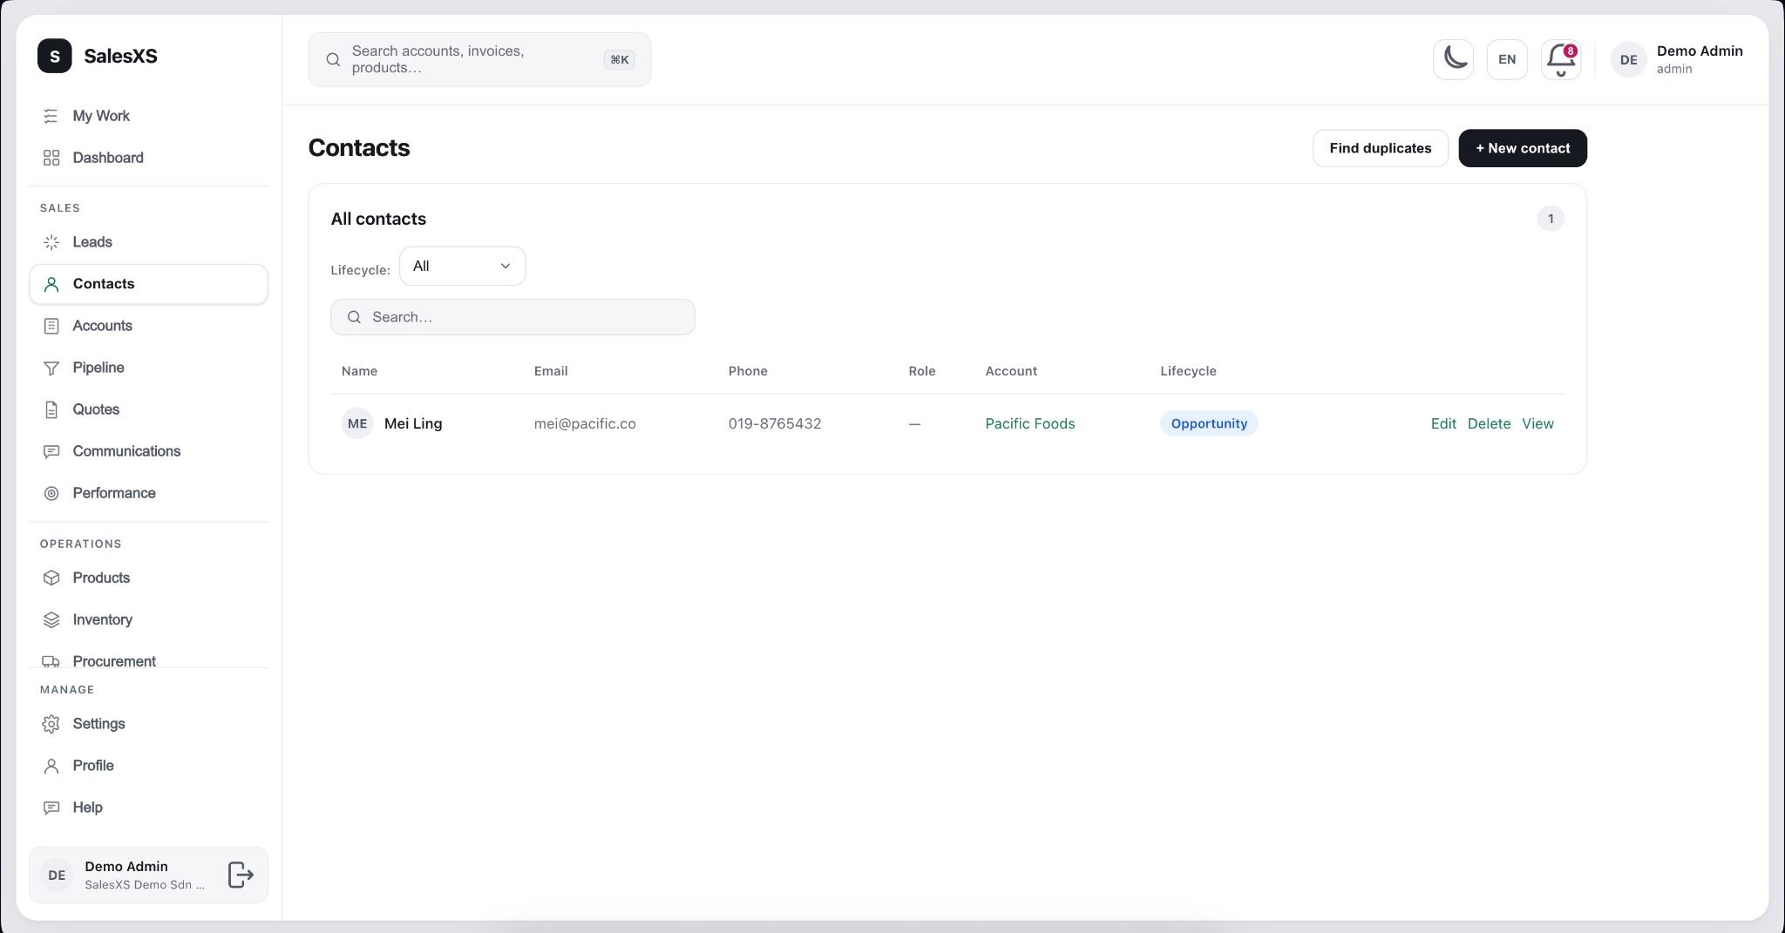1785x933 pixels.
Task: Click the Products box icon
Action: (x=51, y=578)
